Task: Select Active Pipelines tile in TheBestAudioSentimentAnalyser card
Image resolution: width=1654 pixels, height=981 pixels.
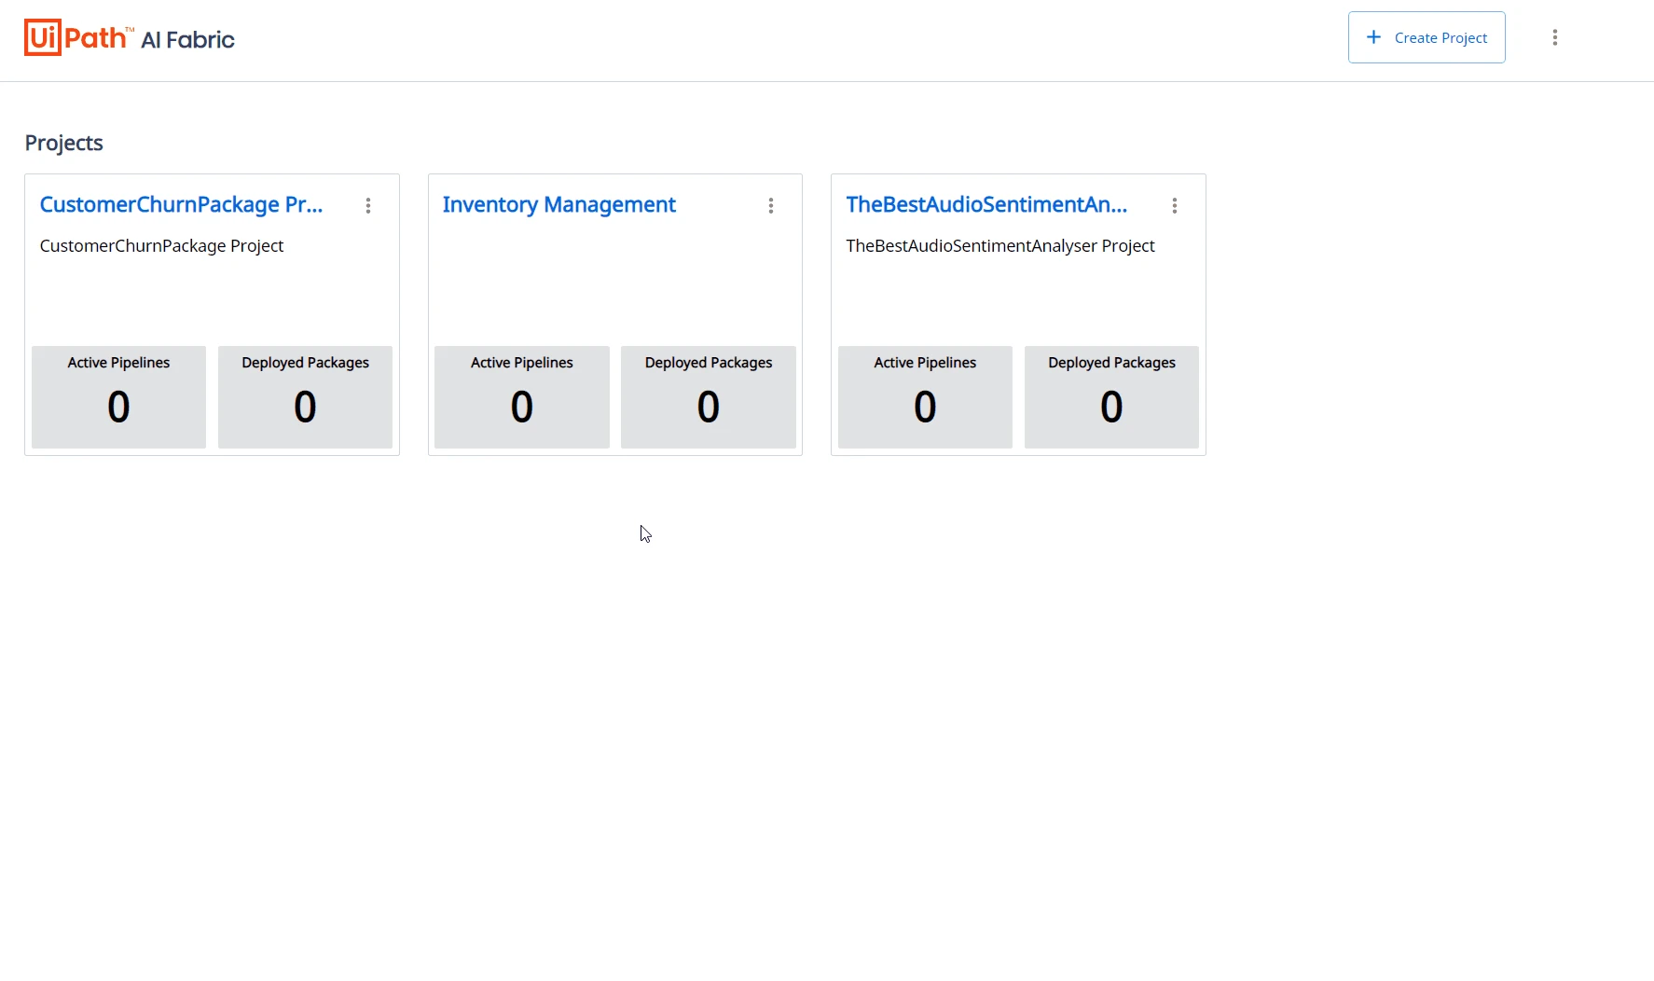Action: pos(925,397)
